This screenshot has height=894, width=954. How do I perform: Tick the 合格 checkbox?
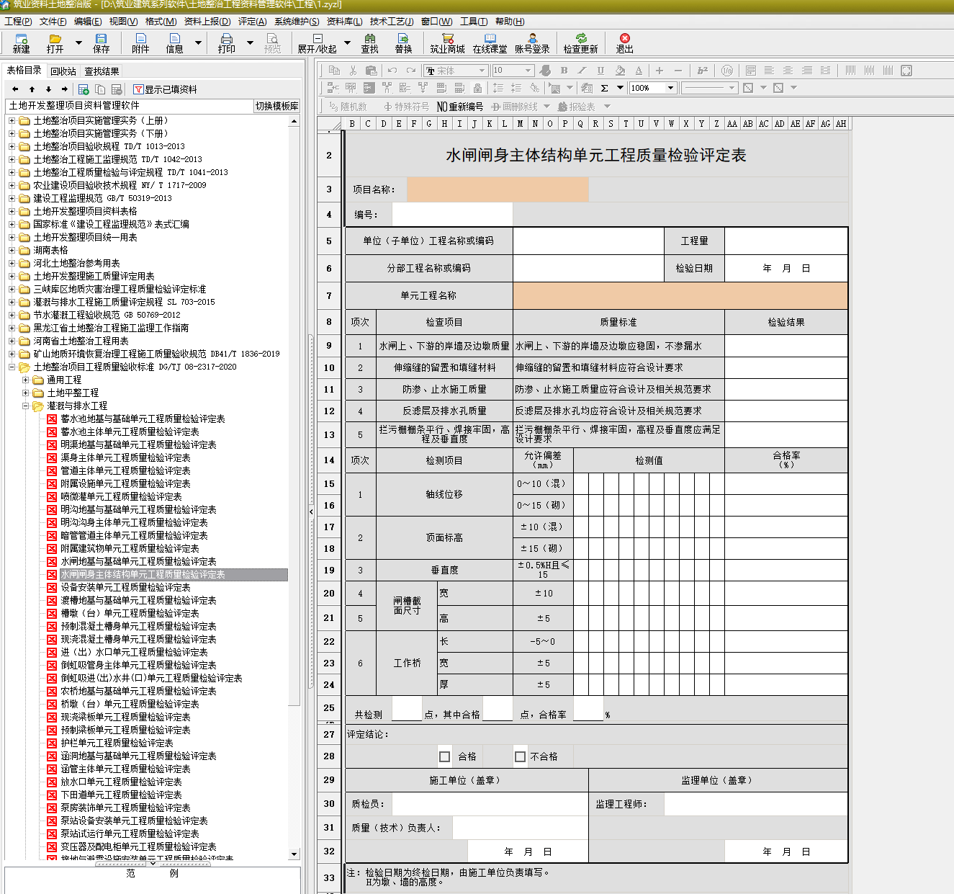click(444, 756)
